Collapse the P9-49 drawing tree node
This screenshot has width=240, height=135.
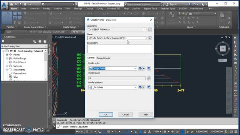[3, 51]
